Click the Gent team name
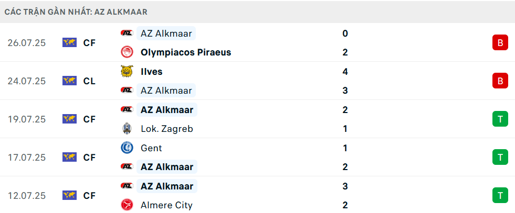The width and height of the screenshot is (515, 213). coord(151,148)
